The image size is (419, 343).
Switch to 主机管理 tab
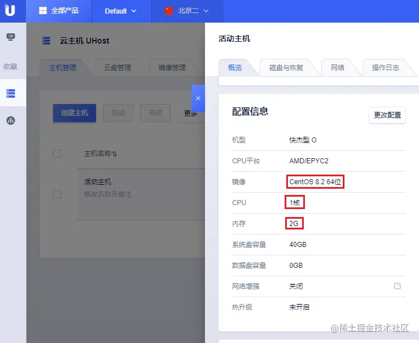[63, 68]
